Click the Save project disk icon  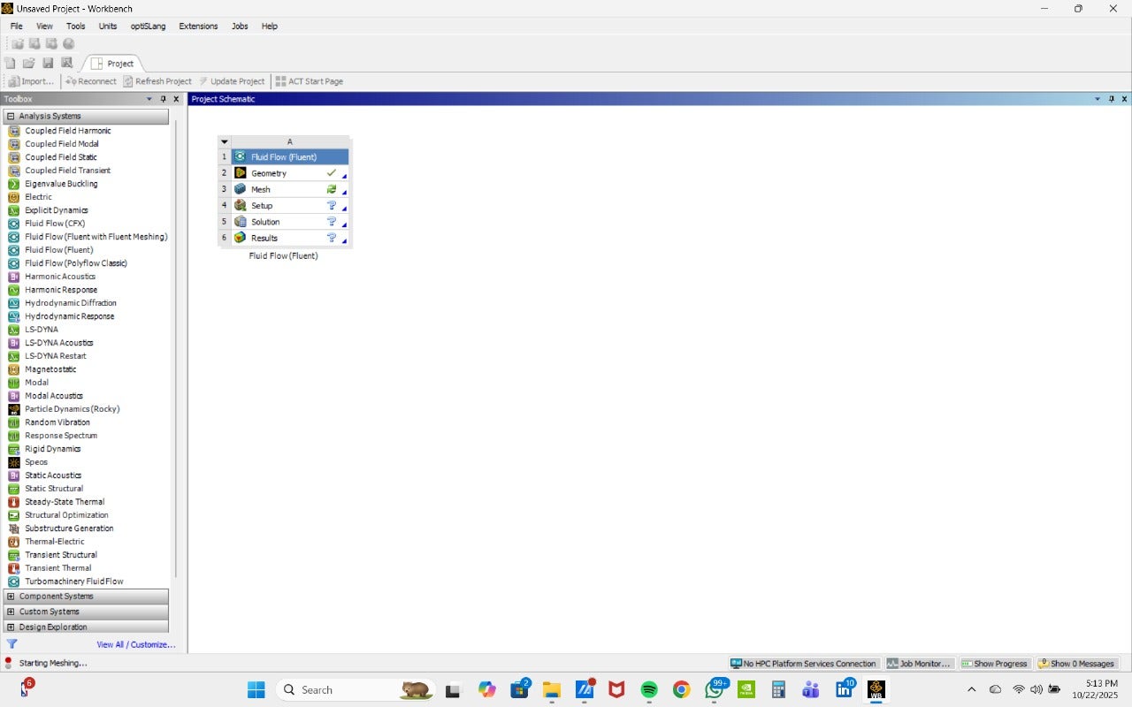point(48,63)
